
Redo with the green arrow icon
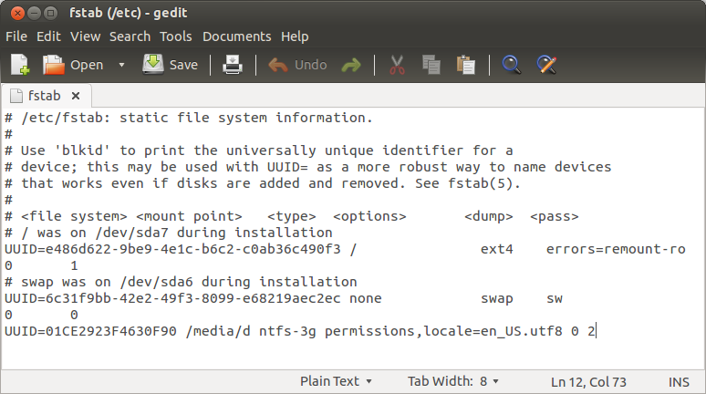[x=351, y=66]
